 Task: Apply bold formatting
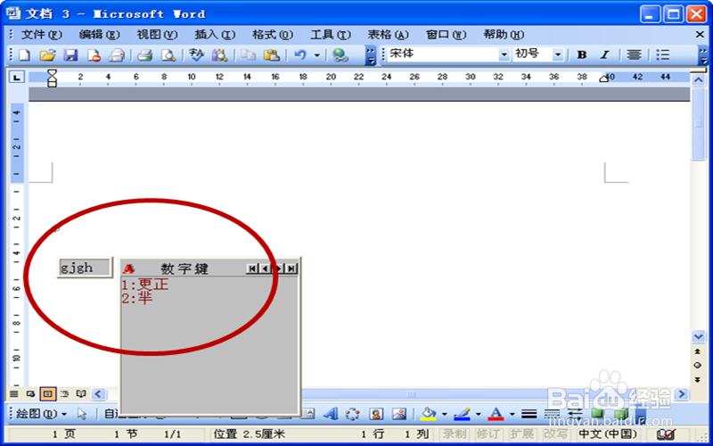pyautogui.click(x=582, y=55)
